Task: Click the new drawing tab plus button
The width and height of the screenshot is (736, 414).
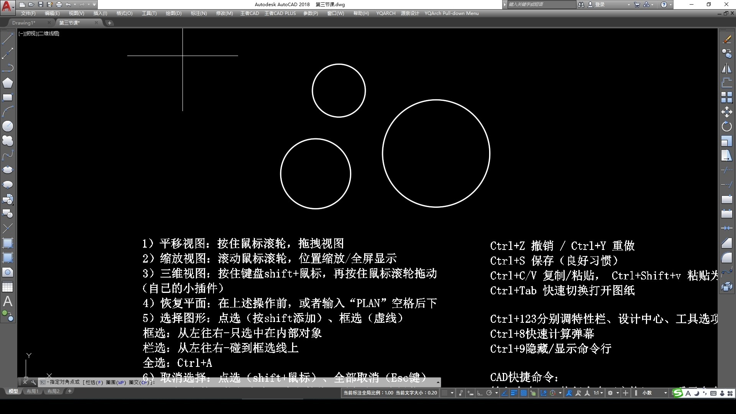Action: 110,23
